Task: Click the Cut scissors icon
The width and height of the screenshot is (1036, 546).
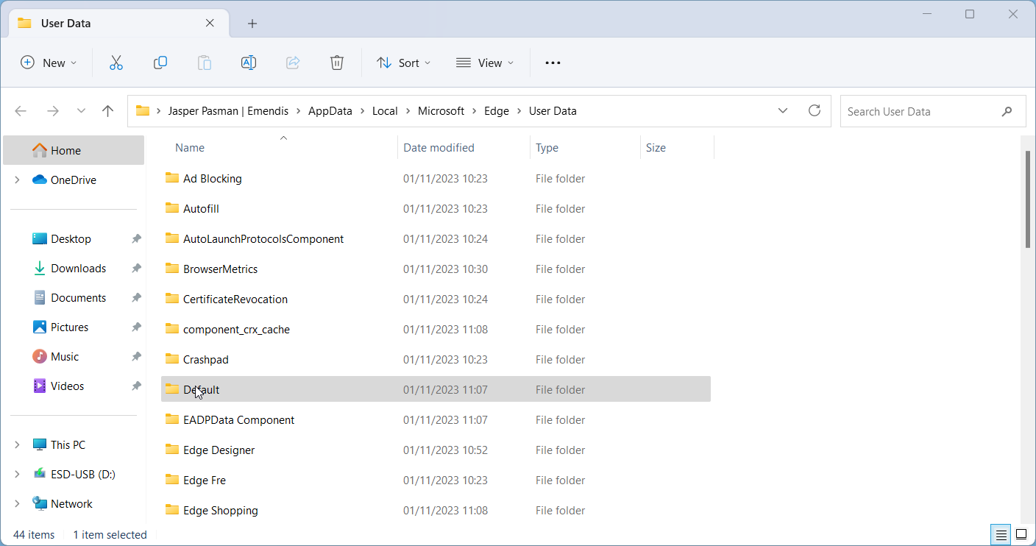Action: [x=116, y=63]
